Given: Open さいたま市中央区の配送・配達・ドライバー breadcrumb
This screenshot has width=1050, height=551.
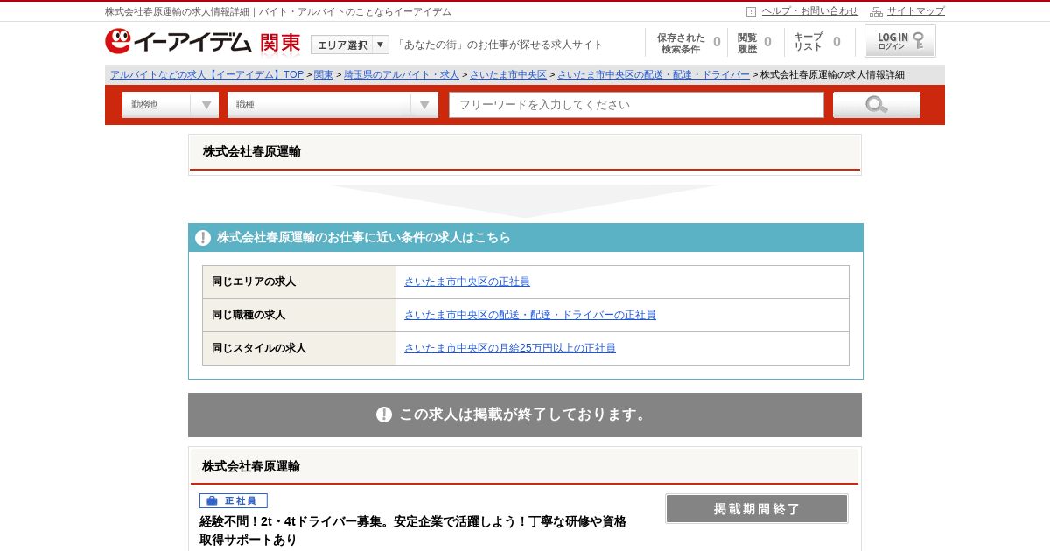Looking at the screenshot, I should coord(653,75).
